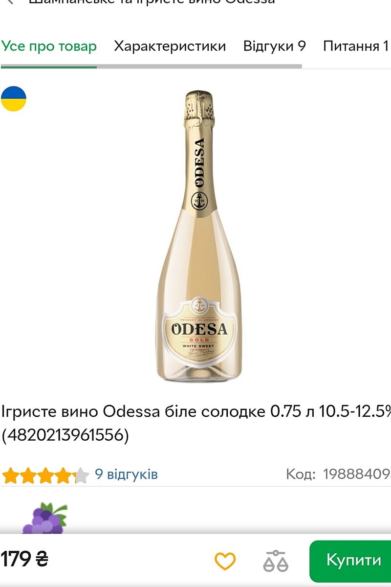The image size is (391, 587).
Task: Switch to the Характеристики tab
Action: click(x=170, y=46)
